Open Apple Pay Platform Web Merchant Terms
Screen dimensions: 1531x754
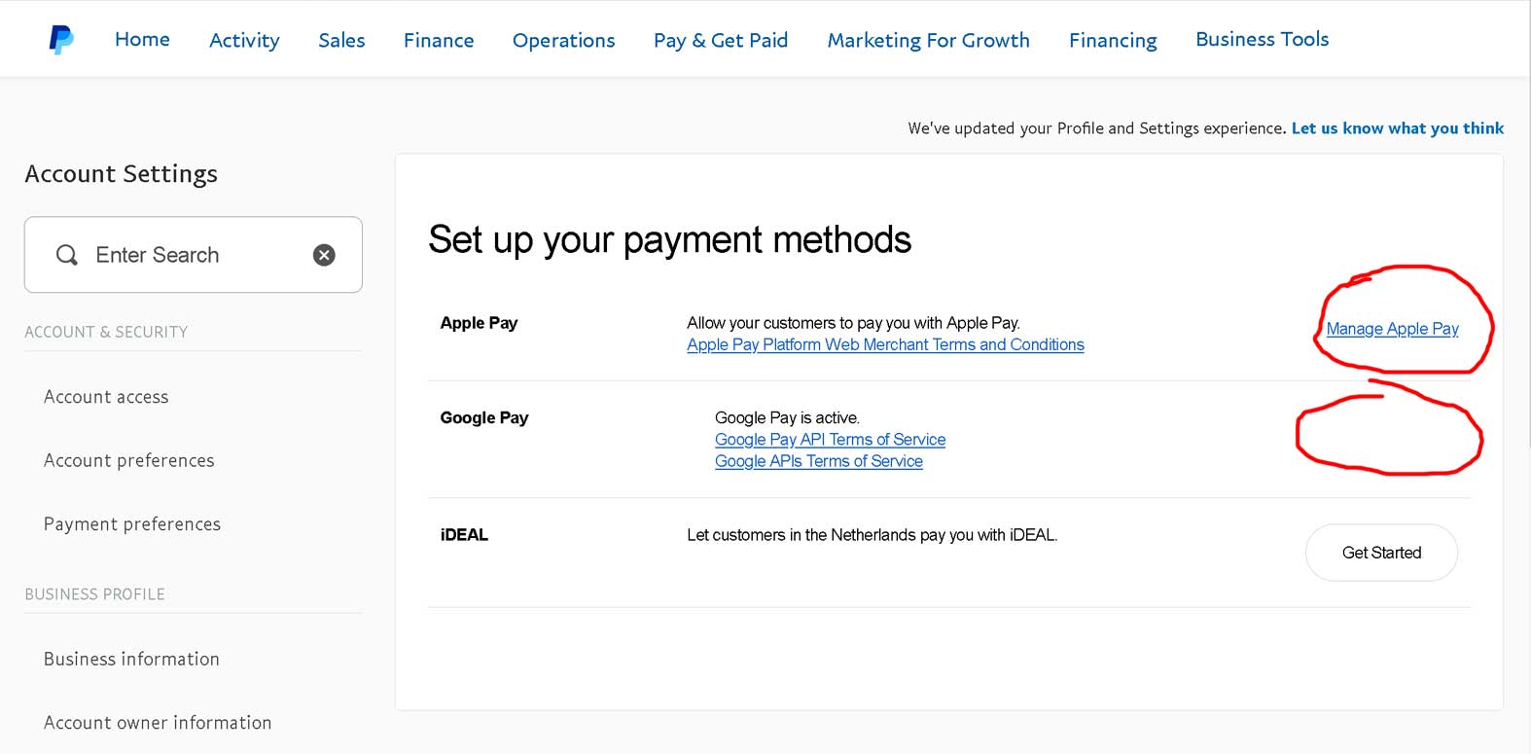(885, 344)
